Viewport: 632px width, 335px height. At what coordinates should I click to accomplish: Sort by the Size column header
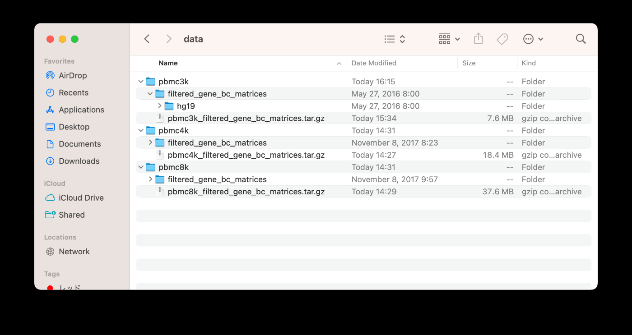pos(469,63)
